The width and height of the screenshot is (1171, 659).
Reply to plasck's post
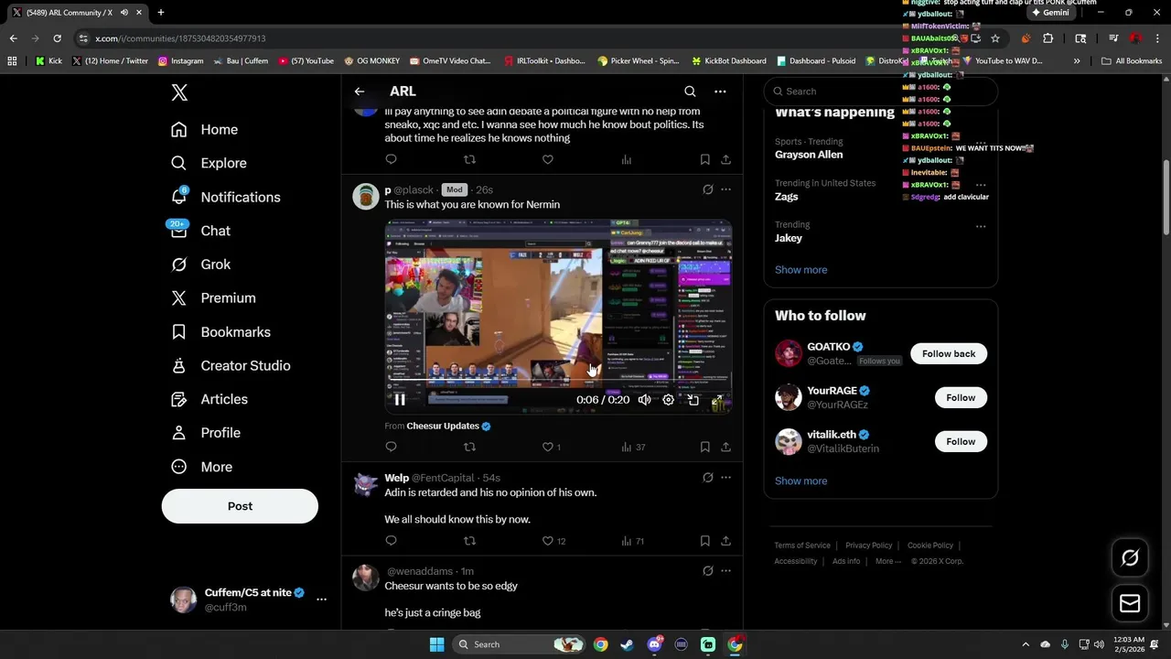point(391,447)
